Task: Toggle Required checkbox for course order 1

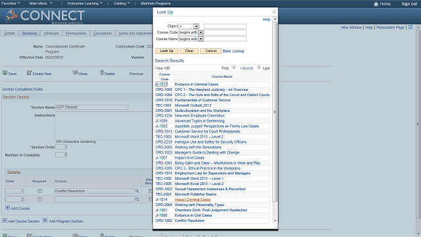Action: (x=39, y=191)
